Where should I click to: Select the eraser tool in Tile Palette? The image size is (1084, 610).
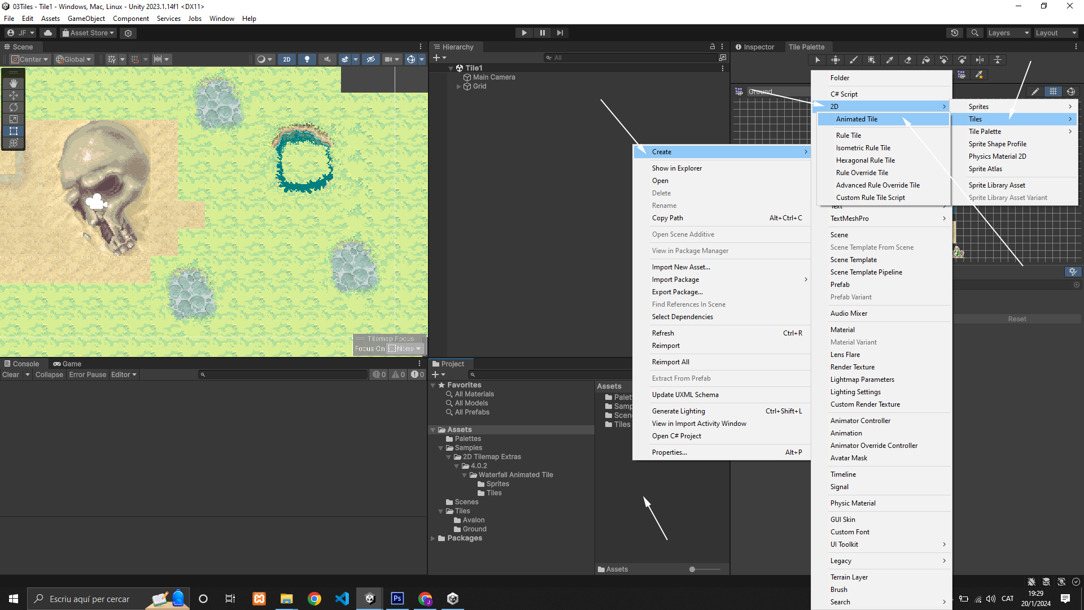(x=908, y=60)
